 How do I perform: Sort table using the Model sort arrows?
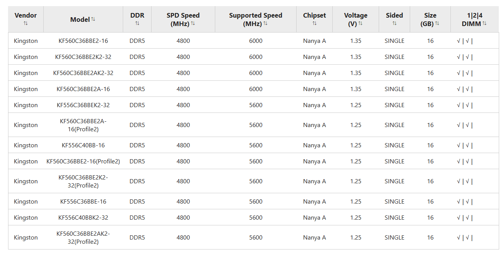(93, 19)
